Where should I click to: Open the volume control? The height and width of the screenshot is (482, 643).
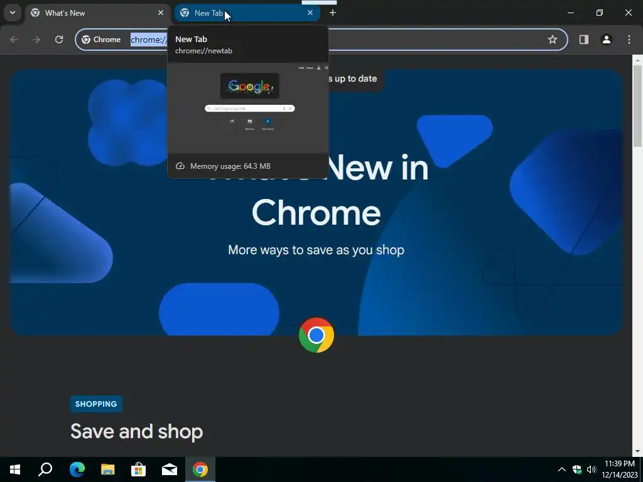coord(592,469)
